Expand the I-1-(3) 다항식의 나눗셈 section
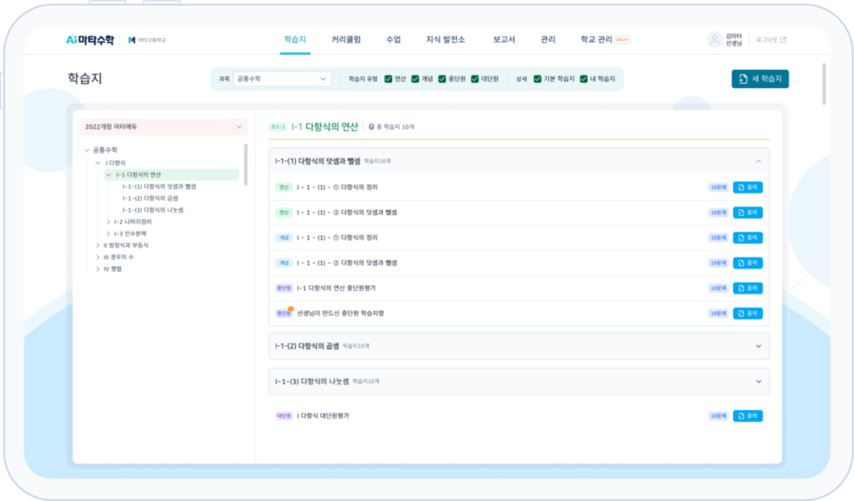Screen dimensions: 854x501 tap(758, 382)
